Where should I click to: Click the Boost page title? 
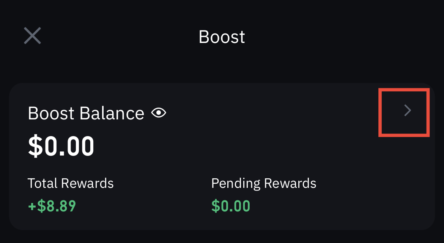[x=222, y=37]
